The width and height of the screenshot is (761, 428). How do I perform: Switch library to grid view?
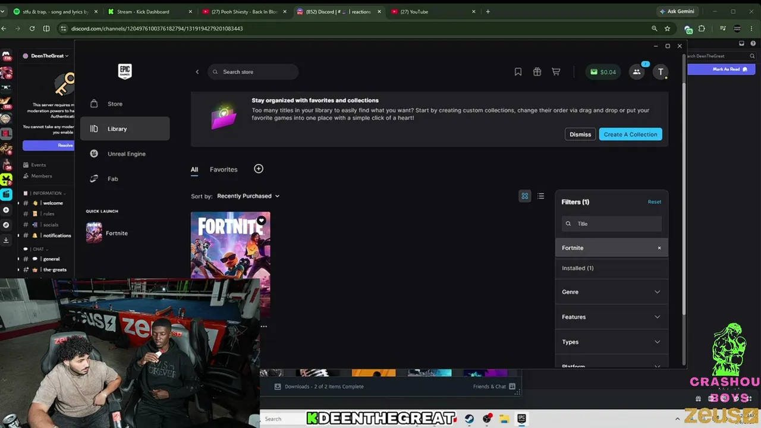525,196
